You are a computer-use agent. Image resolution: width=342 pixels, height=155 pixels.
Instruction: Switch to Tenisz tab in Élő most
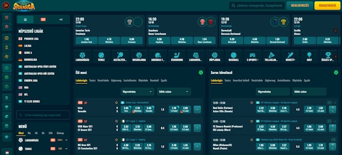point(93,81)
